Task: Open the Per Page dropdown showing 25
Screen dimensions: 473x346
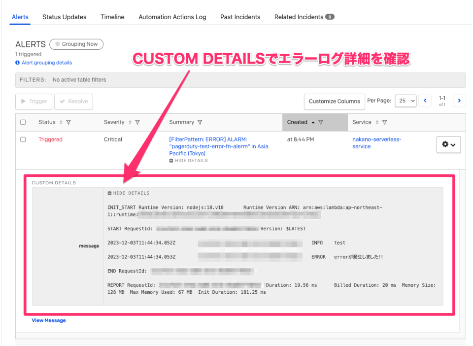Action: (405, 101)
